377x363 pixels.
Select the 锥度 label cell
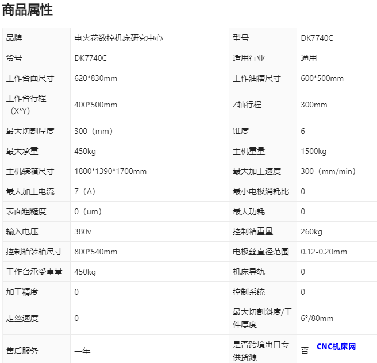(x=241, y=131)
